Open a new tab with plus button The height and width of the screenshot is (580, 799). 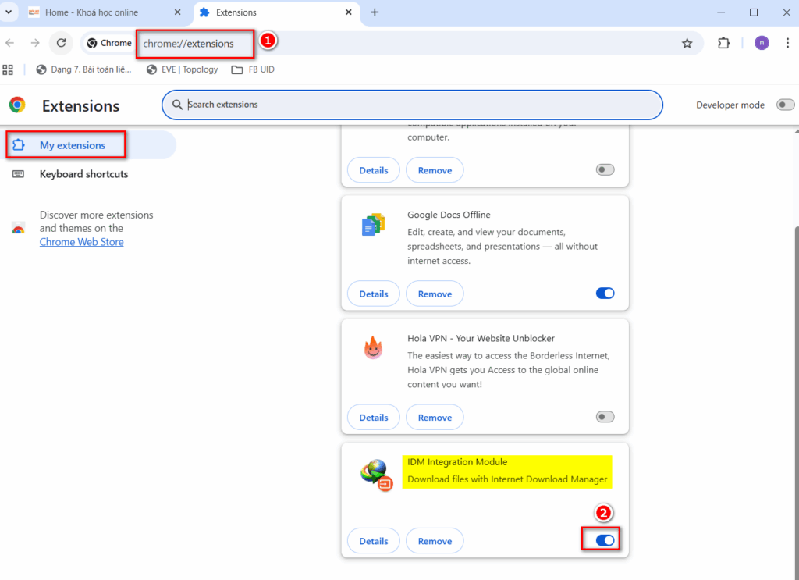point(375,12)
